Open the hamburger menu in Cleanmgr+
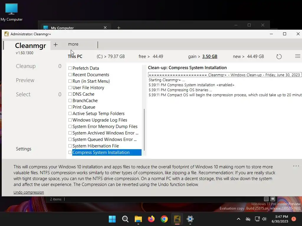The height and width of the screenshot is (226, 302). point(298,56)
